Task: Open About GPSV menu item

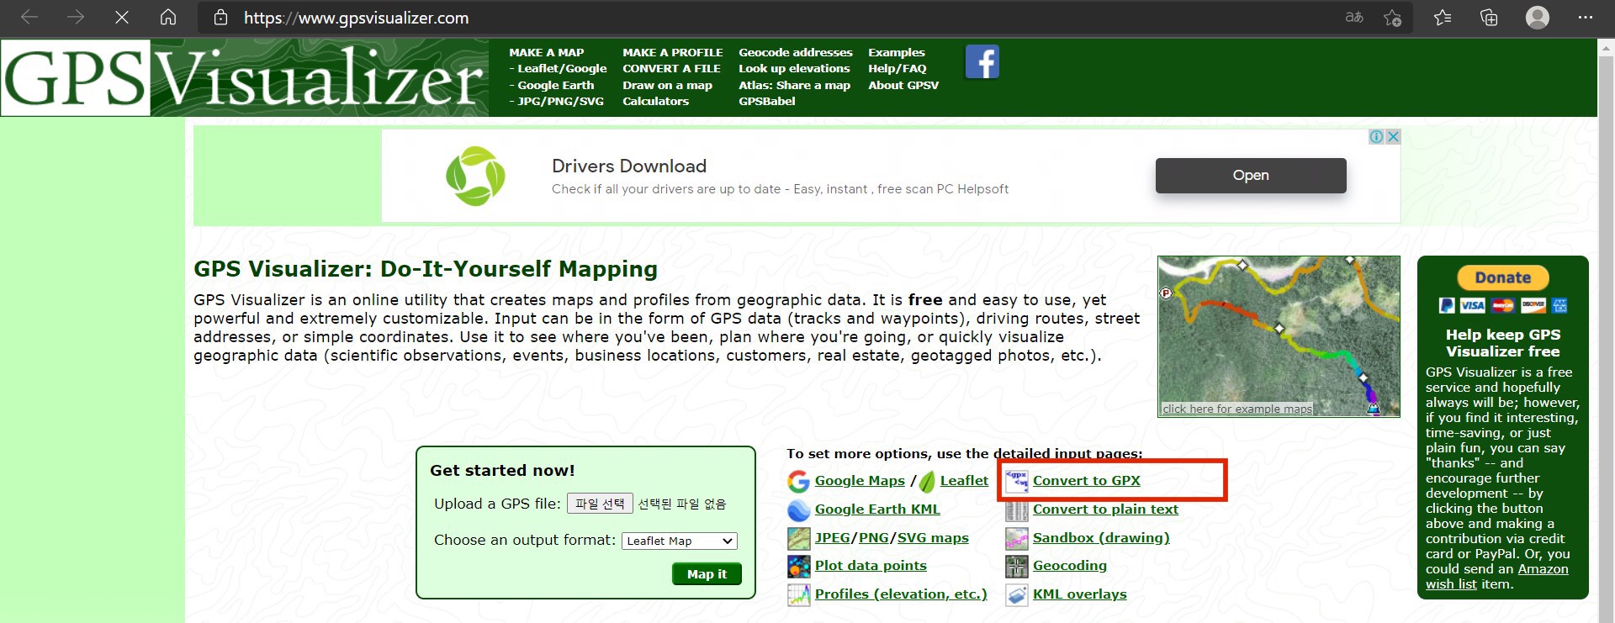Action: (903, 85)
